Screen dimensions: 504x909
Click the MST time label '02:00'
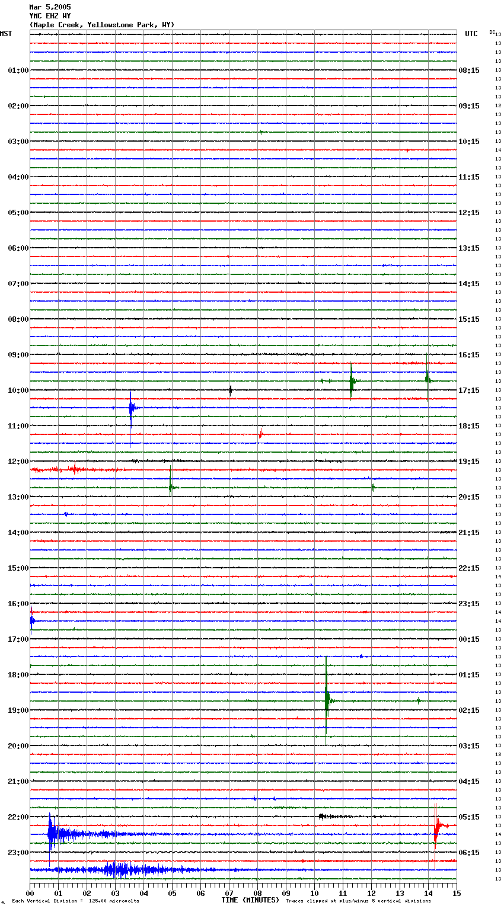(x=18, y=106)
